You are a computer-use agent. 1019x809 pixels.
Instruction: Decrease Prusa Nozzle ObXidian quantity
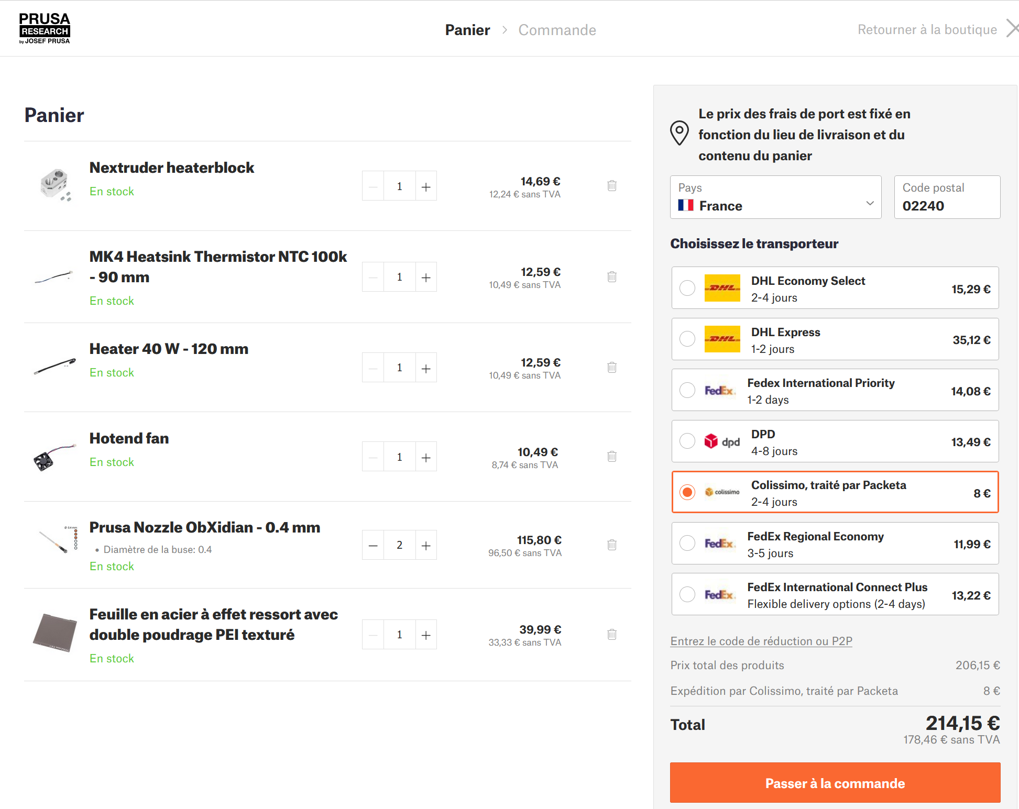(x=373, y=546)
